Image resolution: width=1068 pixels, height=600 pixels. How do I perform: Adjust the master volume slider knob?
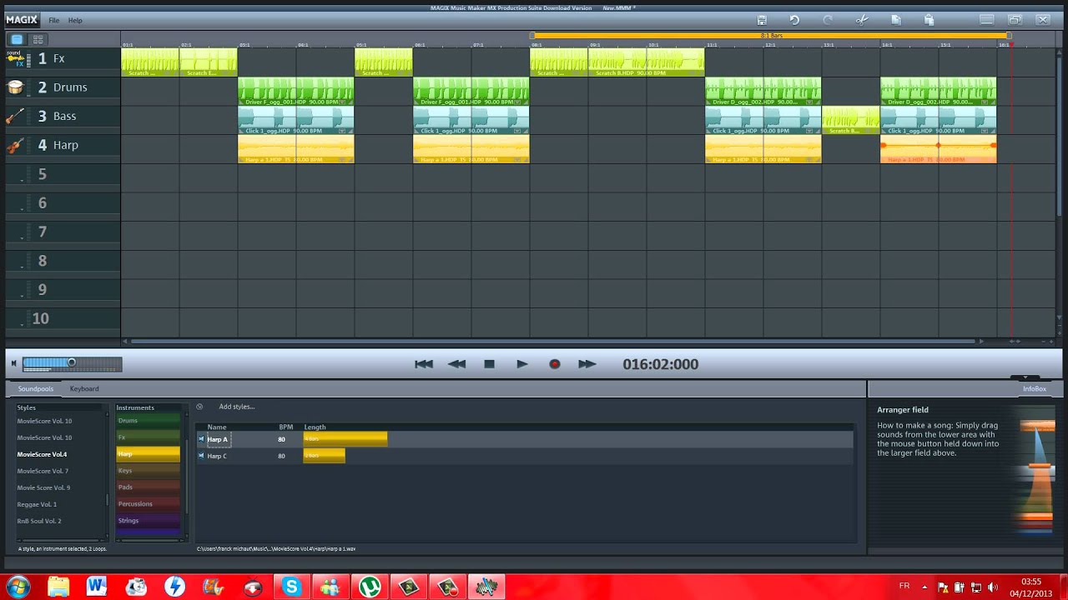72,362
